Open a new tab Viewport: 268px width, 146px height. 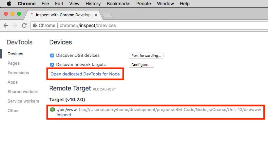[107, 15]
